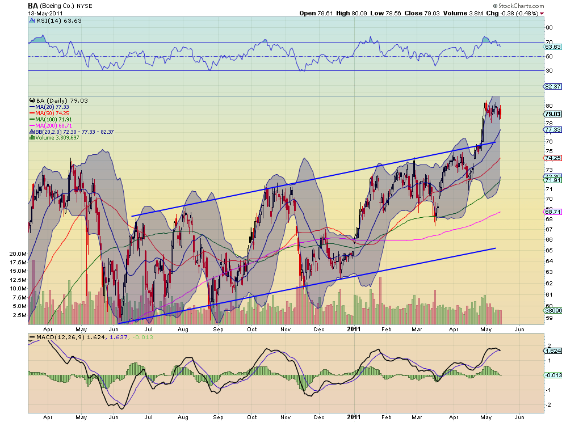Click the "90" RSI axis label

[x=549, y=28]
